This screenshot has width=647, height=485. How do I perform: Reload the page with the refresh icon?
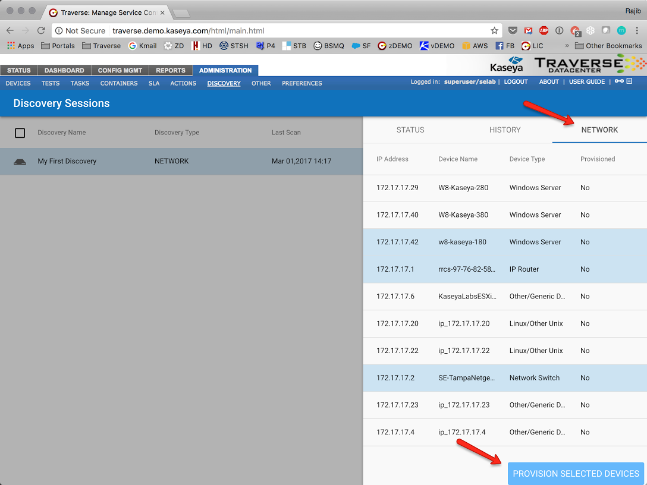point(41,30)
